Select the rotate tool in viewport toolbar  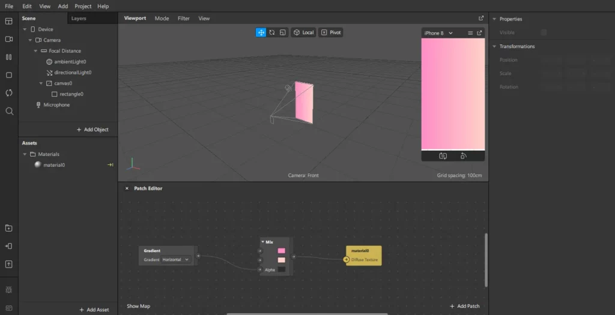click(x=272, y=32)
